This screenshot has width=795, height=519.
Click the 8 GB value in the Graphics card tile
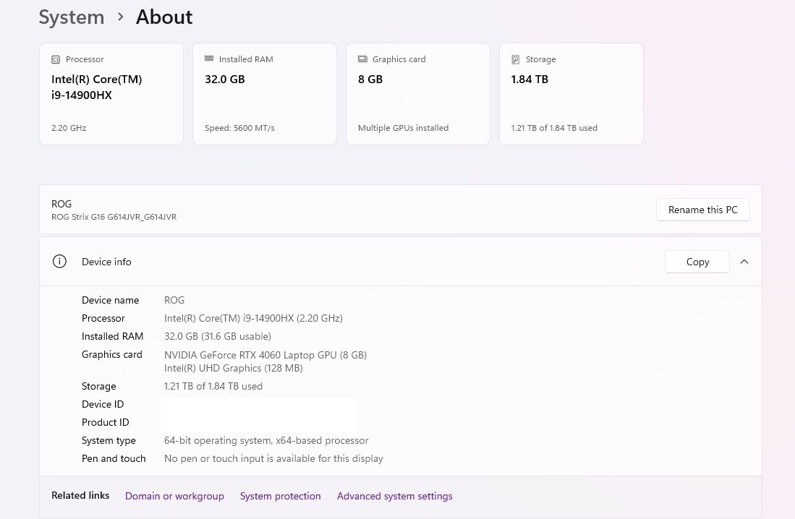tap(370, 79)
